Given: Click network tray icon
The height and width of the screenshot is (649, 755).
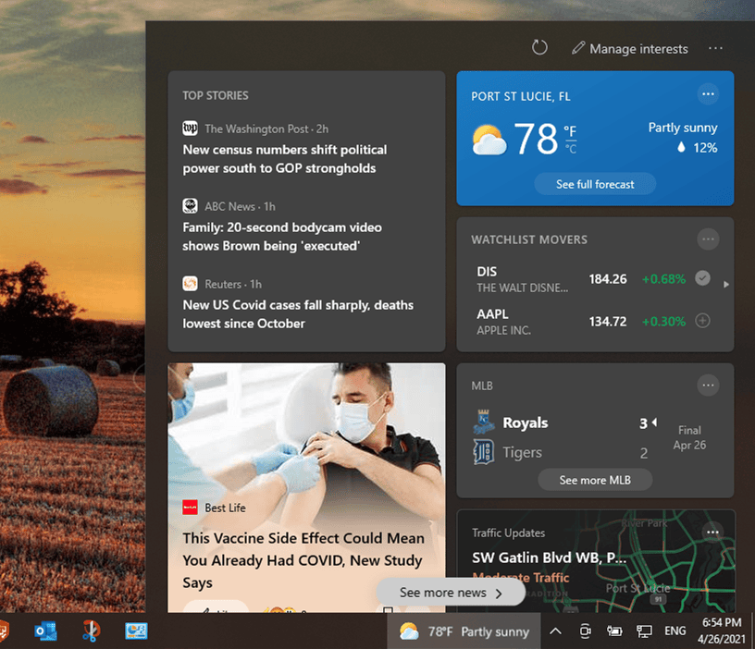Looking at the screenshot, I should tap(644, 631).
